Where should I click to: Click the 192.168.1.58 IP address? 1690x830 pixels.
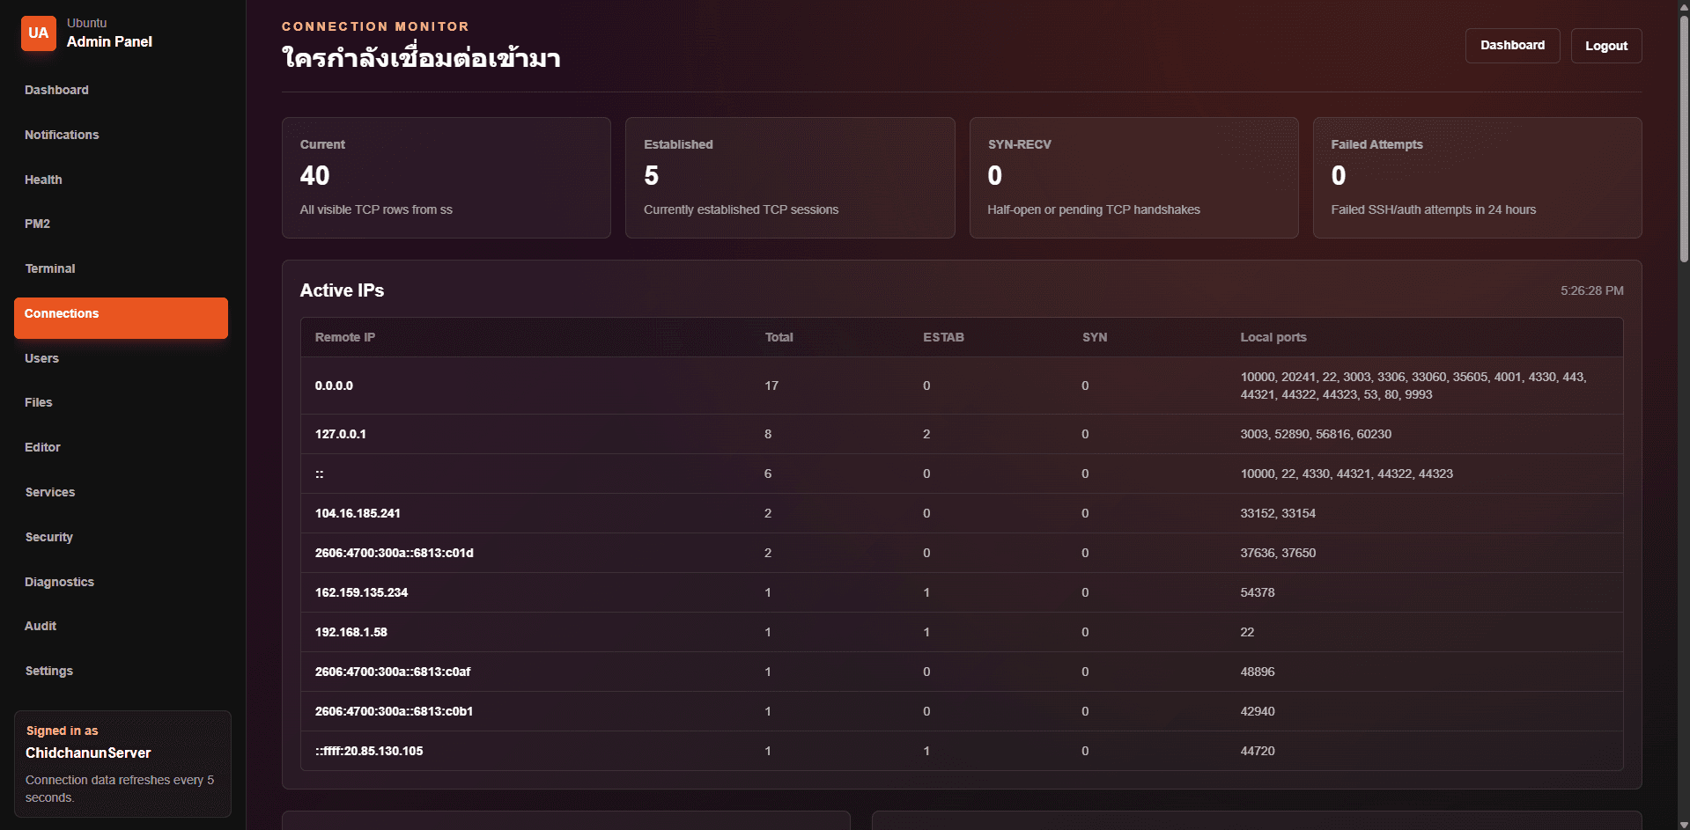[x=351, y=632]
